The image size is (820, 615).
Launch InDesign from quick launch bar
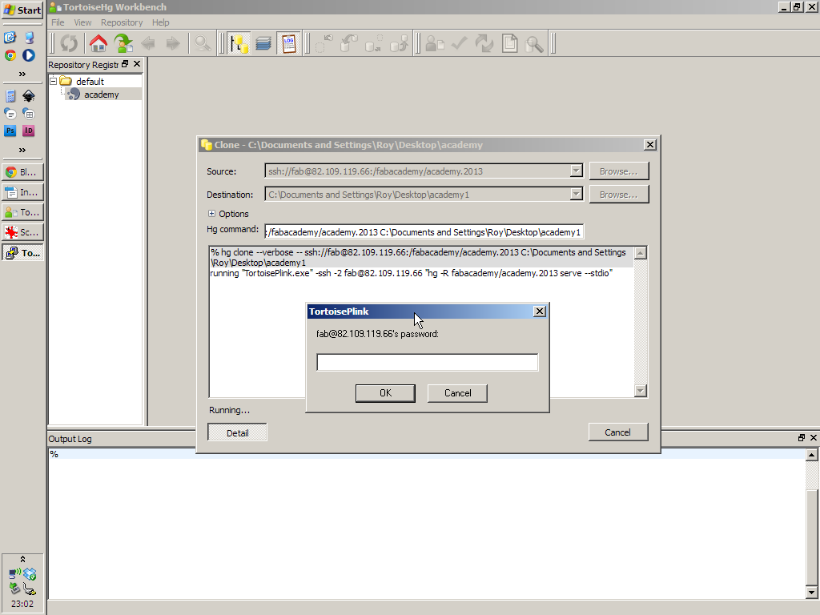(28, 131)
